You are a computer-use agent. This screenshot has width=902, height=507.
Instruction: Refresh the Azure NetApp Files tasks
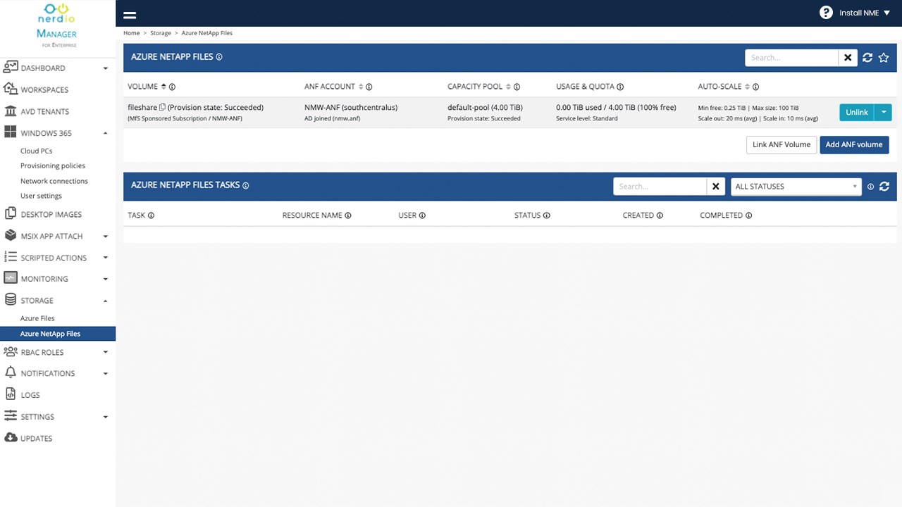coord(884,186)
